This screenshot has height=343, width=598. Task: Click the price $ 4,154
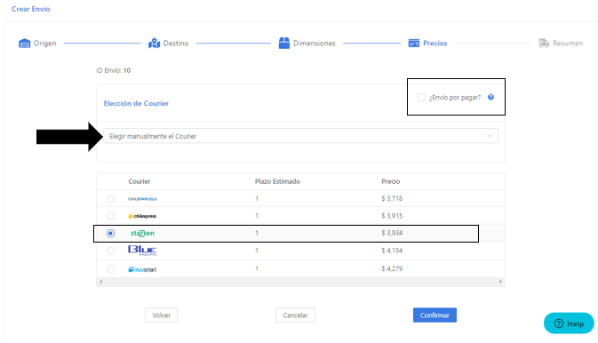(392, 251)
